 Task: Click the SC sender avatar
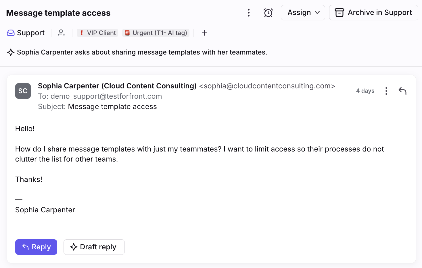click(23, 91)
